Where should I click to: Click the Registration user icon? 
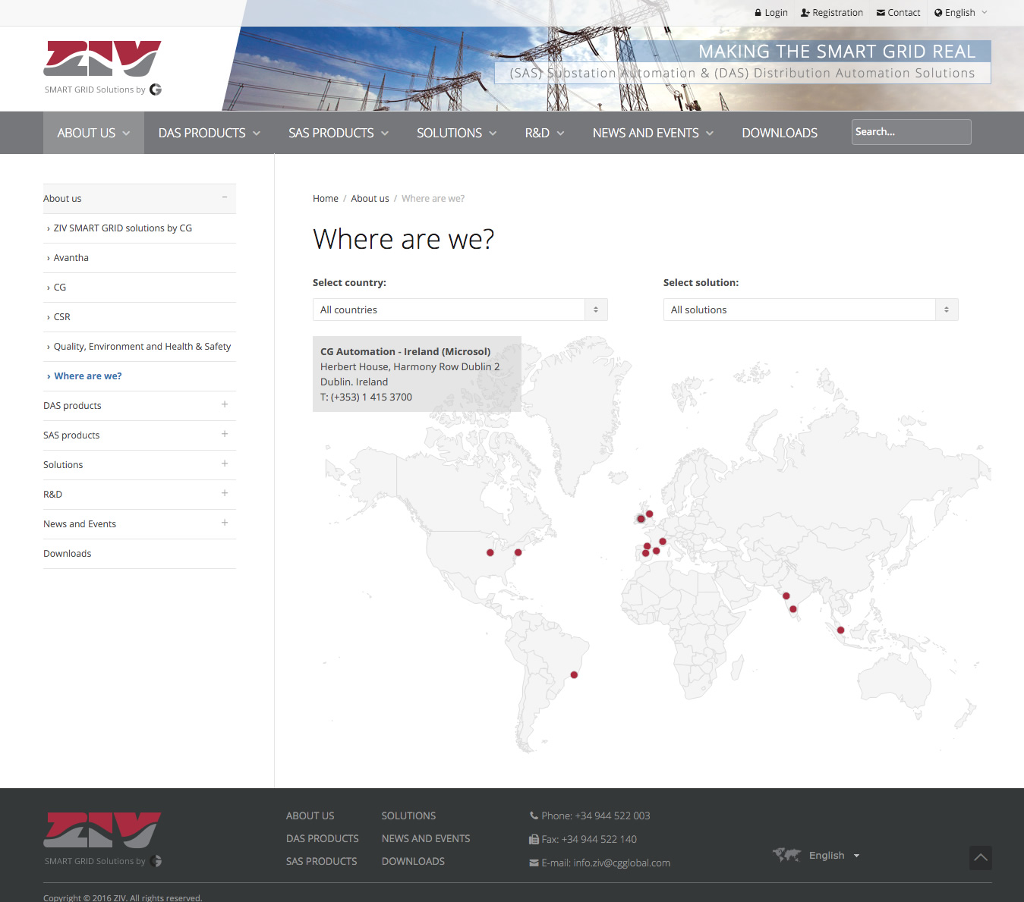click(805, 13)
